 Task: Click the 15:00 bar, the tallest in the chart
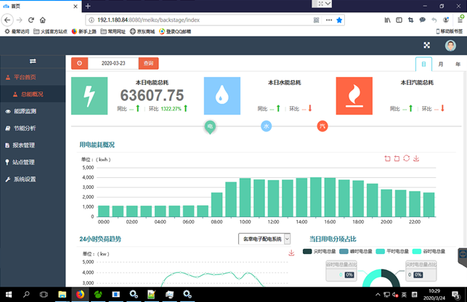pos(316,197)
